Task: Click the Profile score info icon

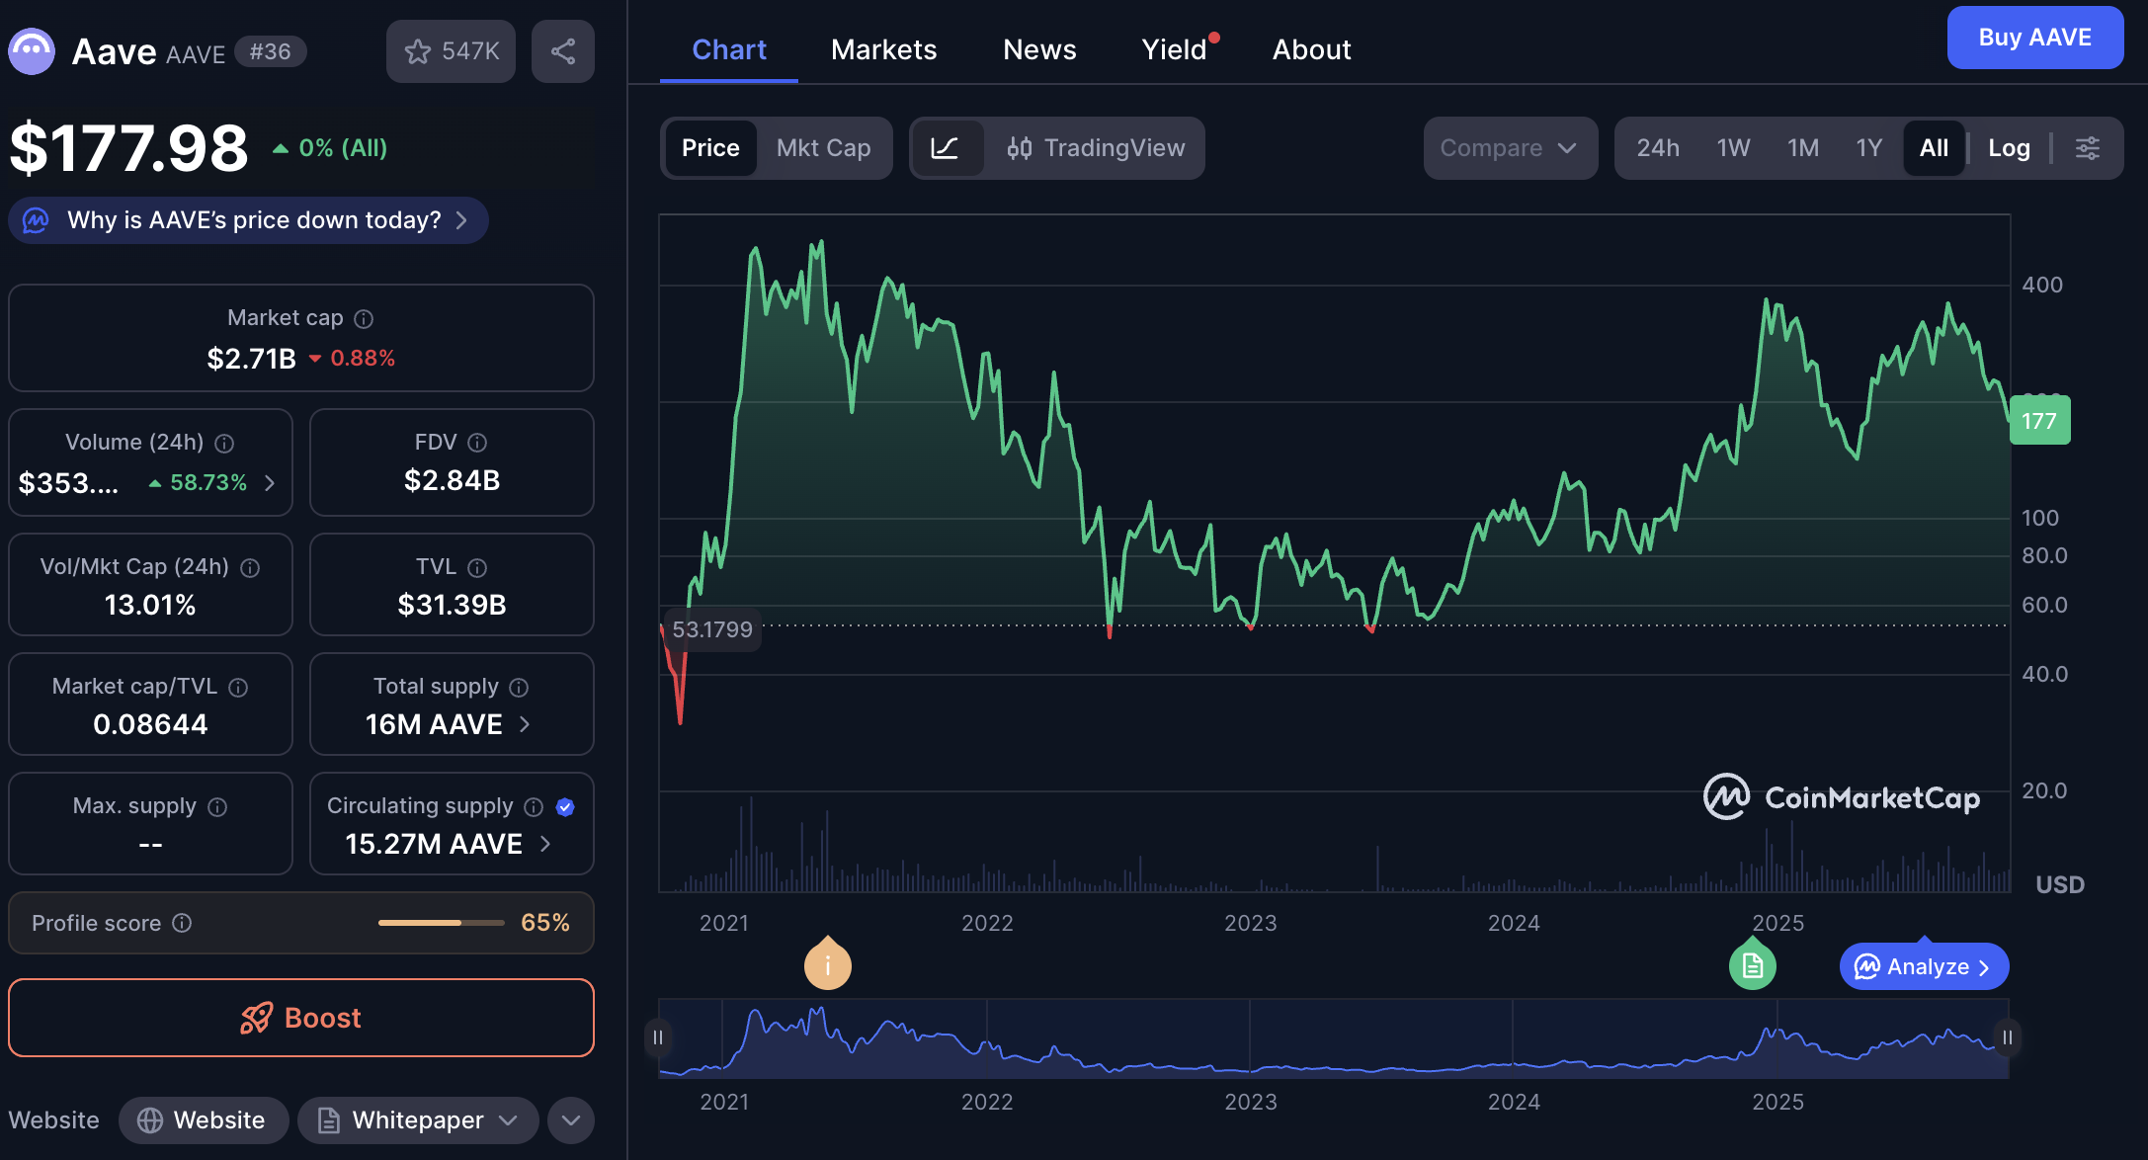Action: point(182,923)
